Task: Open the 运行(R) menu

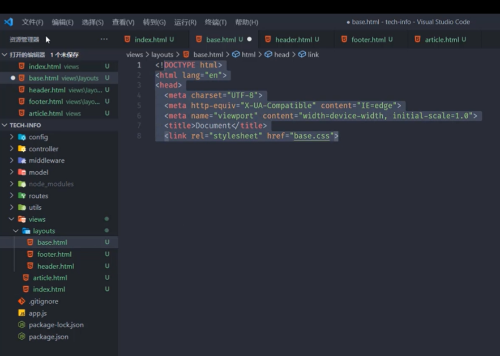Action: (x=185, y=22)
